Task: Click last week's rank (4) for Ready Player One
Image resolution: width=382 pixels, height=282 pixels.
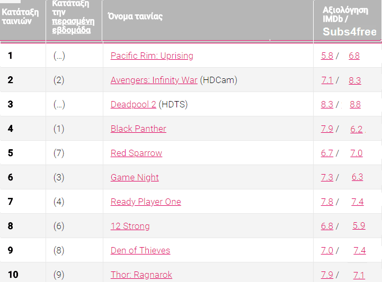Action: 59,202
